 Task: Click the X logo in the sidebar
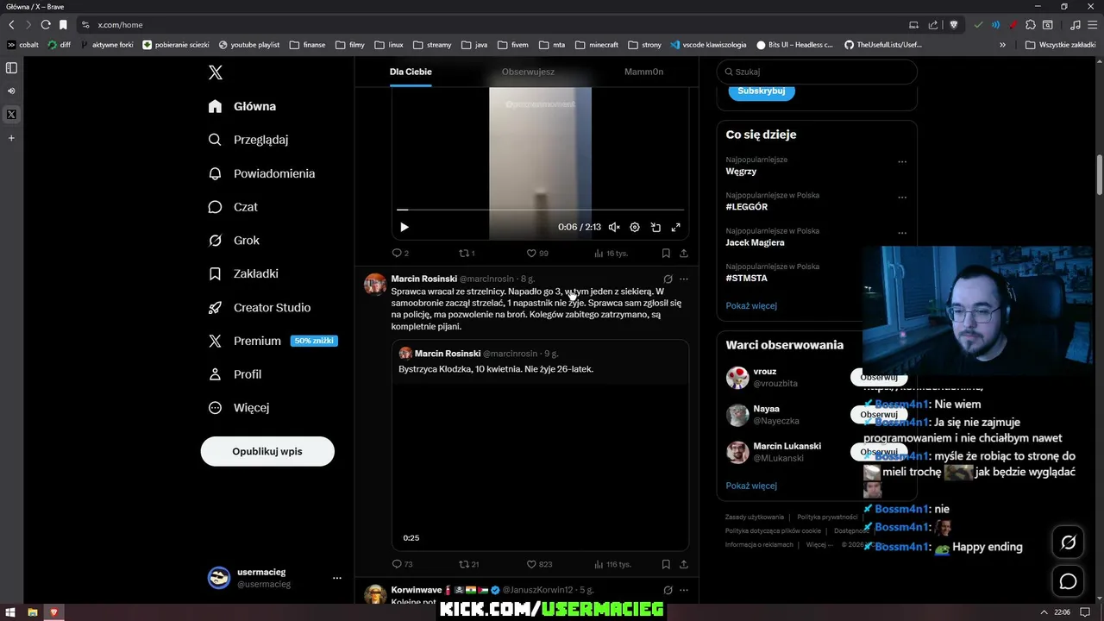click(x=216, y=72)
